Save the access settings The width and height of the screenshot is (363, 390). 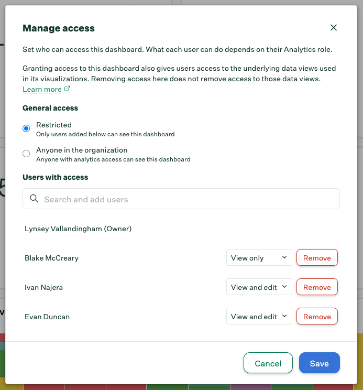pos(320,363)
